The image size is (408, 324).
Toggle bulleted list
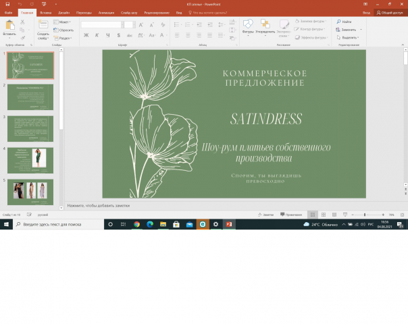coord(178,25)
